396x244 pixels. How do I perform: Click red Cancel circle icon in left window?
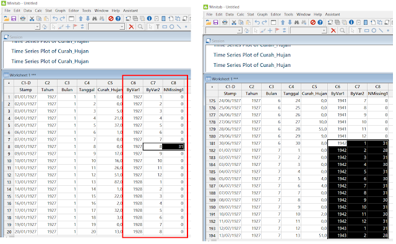pyautogui.click(x=111, y=19)
